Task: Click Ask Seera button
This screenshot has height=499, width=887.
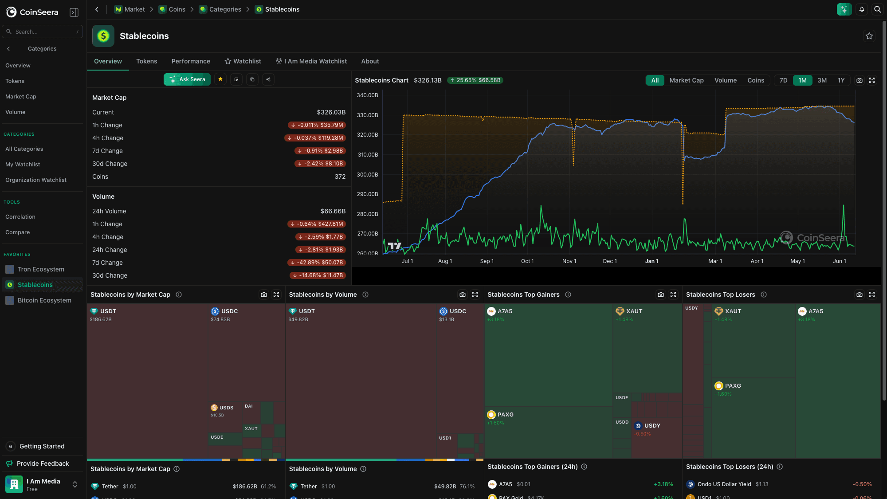Action: pyautogui.click(x=187, y=79)
